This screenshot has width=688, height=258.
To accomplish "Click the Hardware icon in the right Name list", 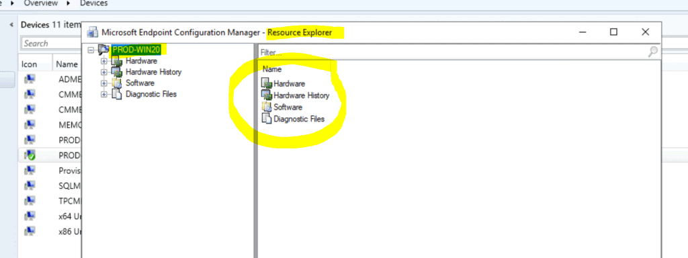I will point(267,83).
